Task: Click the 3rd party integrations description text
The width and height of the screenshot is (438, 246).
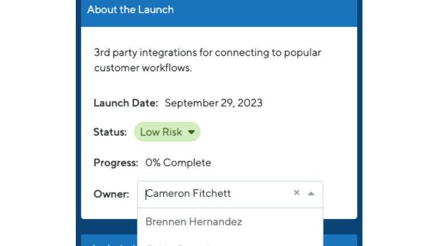Action: tap(208, 60)
